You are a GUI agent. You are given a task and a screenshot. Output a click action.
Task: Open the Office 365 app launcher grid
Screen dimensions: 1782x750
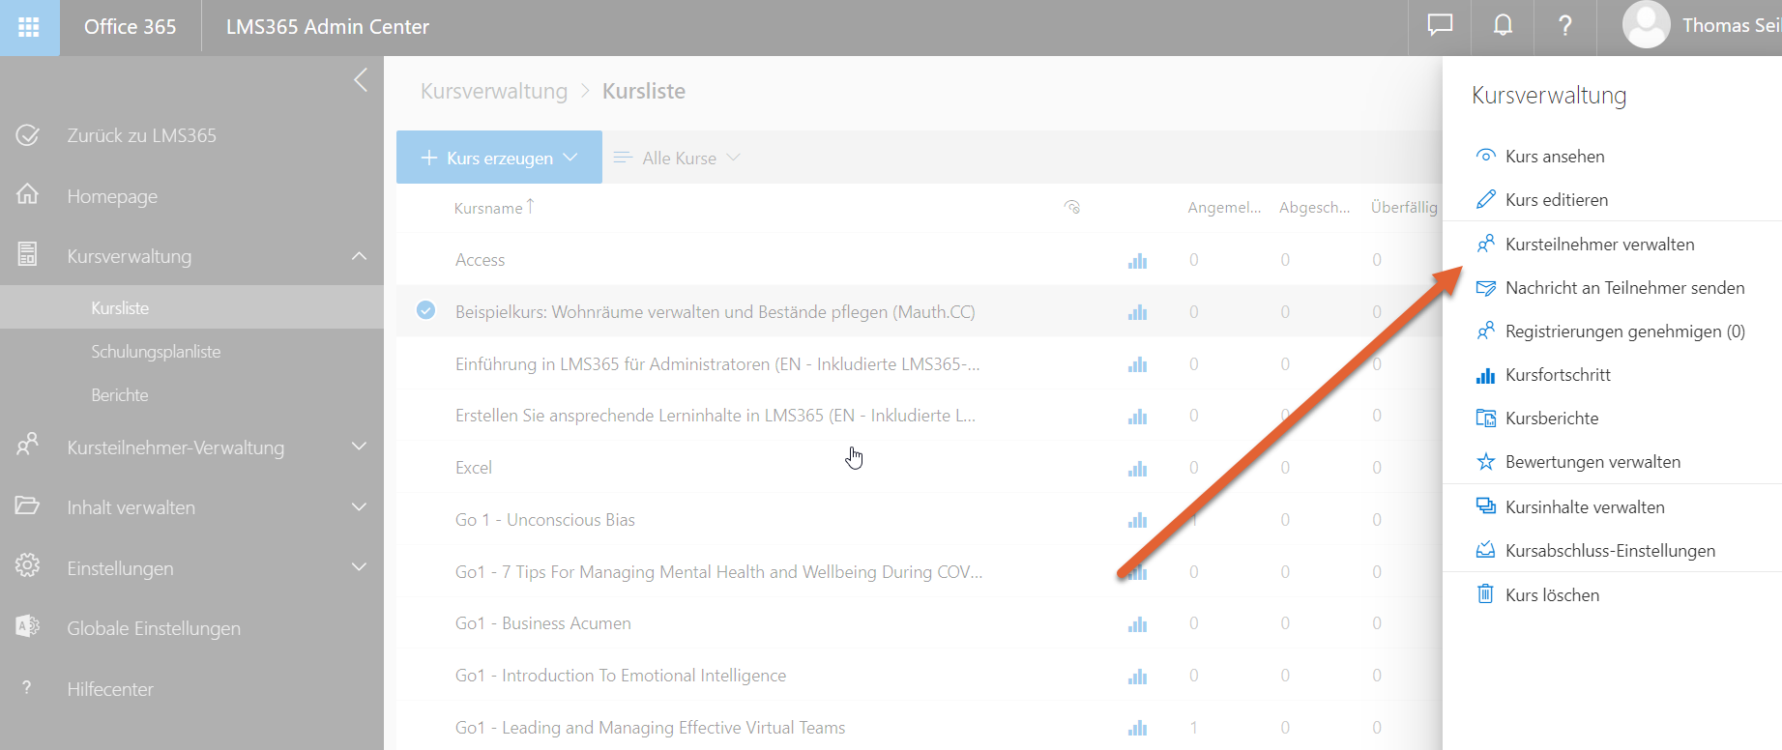click(29, 27)
